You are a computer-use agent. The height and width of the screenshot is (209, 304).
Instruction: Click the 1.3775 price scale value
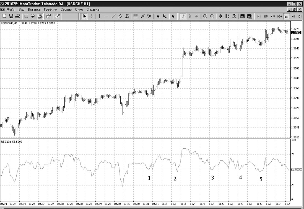pyautogui.click(x=295, y=29)
